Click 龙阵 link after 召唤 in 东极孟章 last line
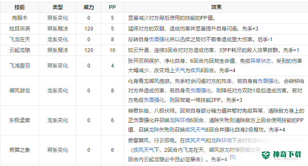This screenshot has height=166, width=308. click(154, 129)
